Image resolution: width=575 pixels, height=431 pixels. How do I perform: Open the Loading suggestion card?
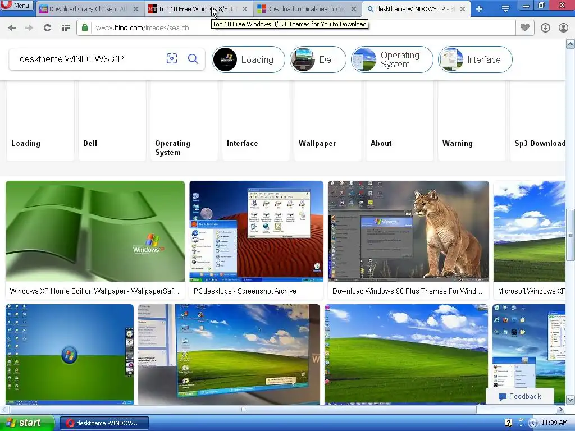[40, 120]
